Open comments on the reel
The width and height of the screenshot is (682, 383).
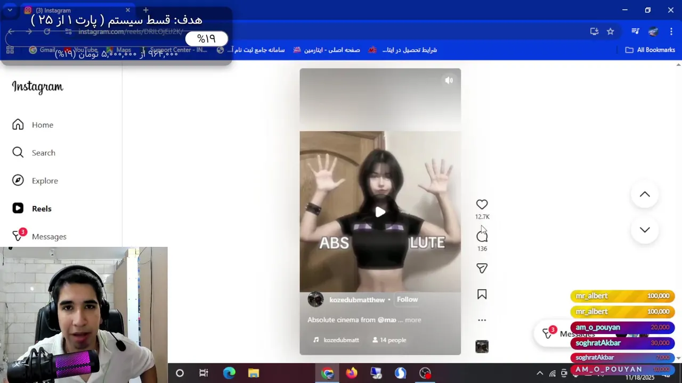pyautogui.click(x=482, y=237)
